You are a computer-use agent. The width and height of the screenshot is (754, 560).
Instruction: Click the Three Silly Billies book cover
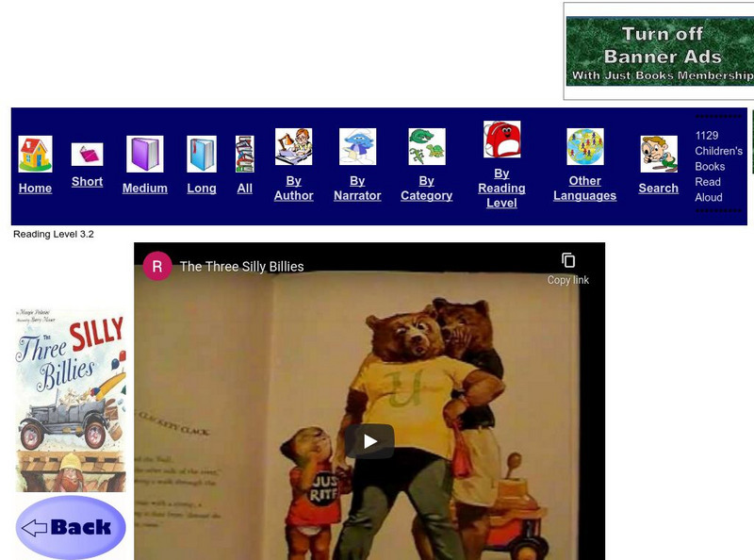71,401
